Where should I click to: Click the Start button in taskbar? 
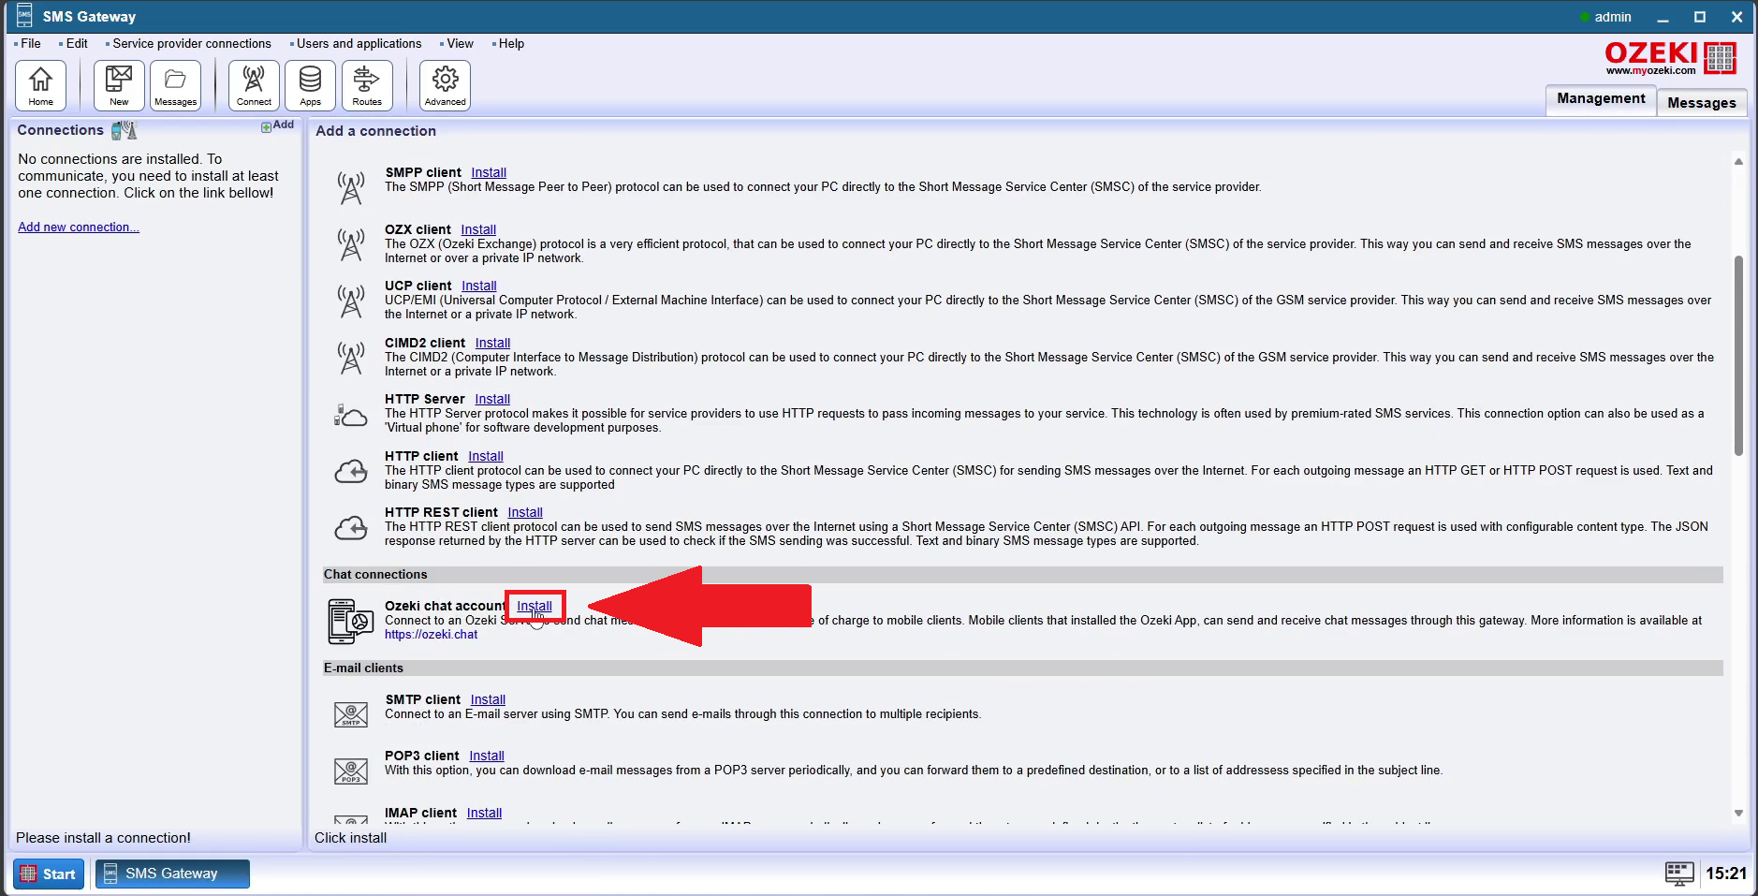coord(49,874)
